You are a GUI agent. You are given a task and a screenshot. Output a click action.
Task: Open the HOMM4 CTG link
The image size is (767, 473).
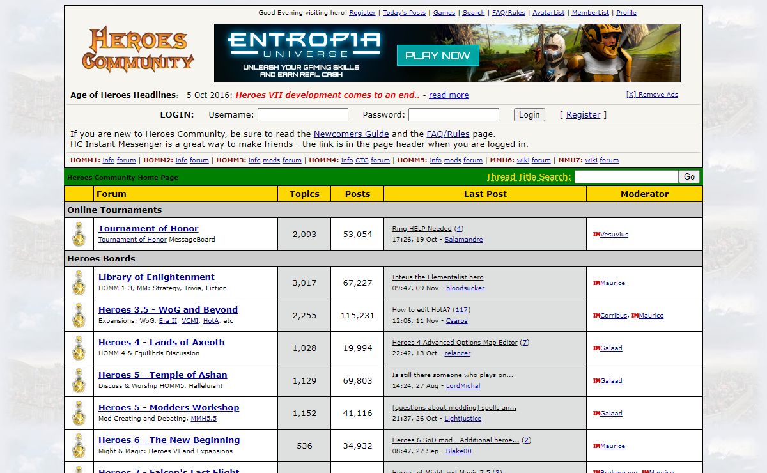pos(362,160)
